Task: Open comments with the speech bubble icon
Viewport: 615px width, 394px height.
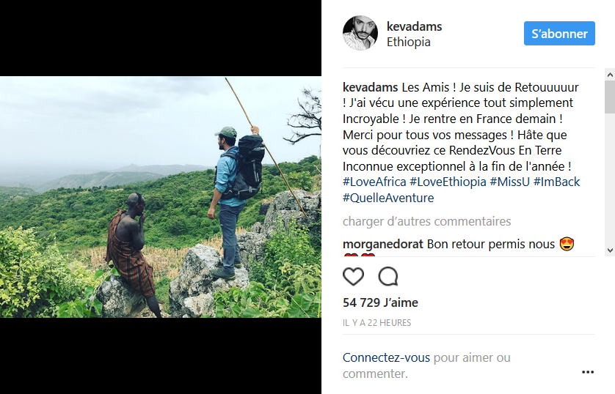Action: (x=388, y=276)
